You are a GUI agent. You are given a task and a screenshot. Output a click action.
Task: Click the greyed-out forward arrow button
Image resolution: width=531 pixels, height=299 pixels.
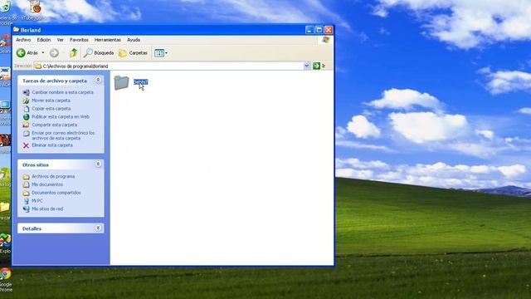tap(54, 53)
